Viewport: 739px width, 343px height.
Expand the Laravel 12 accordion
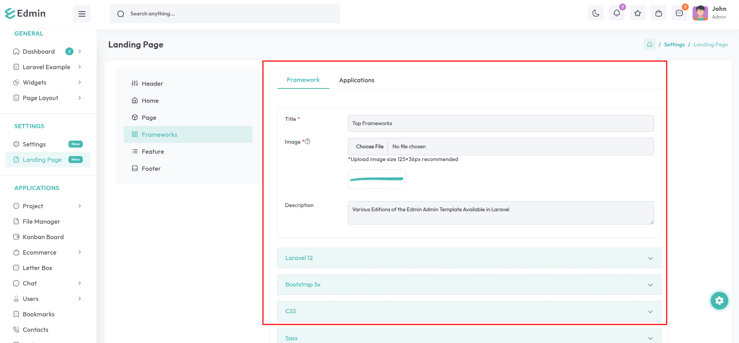(x=469, y=258)
